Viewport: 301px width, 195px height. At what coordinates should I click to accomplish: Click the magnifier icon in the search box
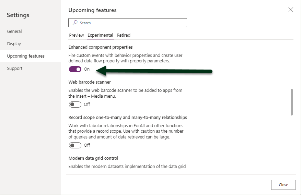75,23
